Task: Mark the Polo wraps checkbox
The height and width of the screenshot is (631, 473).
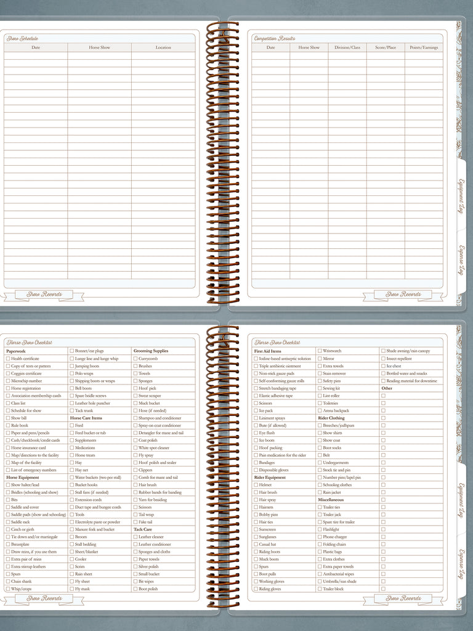Action: [71, 373]
